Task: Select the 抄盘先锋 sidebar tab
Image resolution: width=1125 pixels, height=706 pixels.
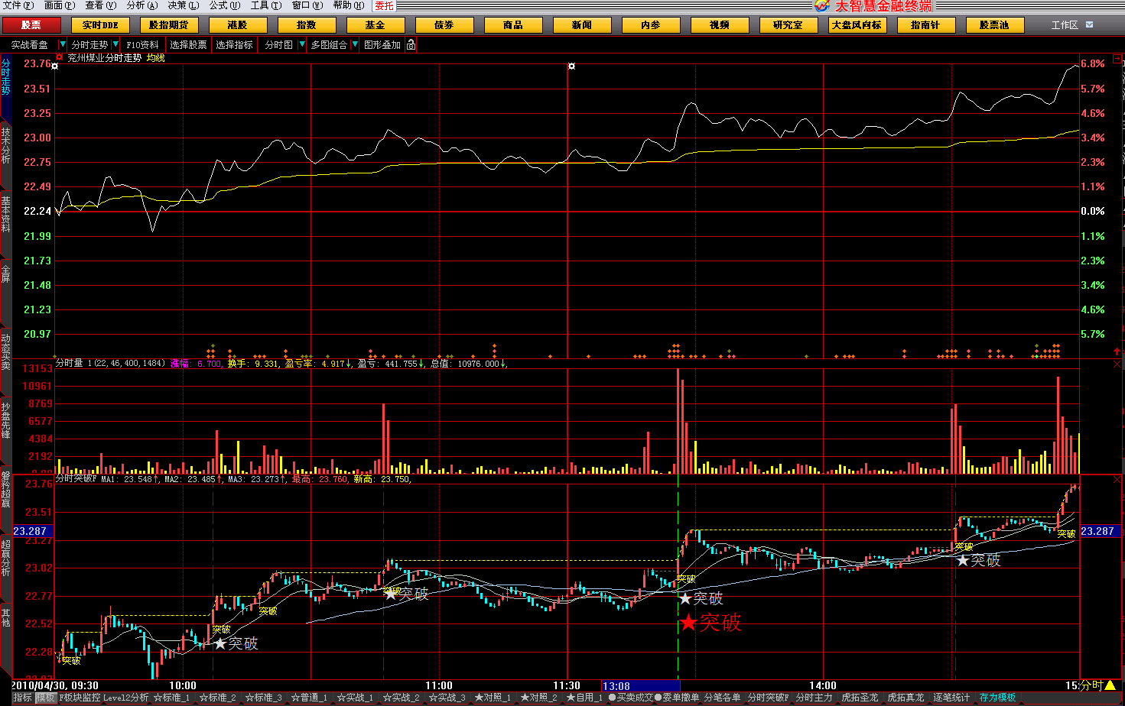Action: [x=5, y=420]
